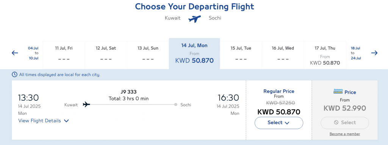Viewport: 388px width, 145px height.
Task: Open the Regular Price Select dropdown
Action: (x=278, y=123)
